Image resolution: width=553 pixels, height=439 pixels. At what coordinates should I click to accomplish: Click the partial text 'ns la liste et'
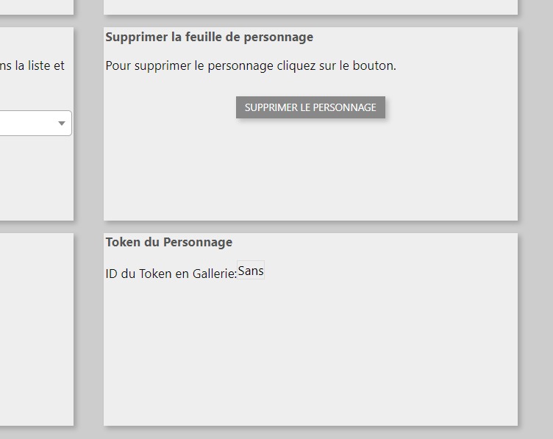pyautogui.click(x=33, y=65)
